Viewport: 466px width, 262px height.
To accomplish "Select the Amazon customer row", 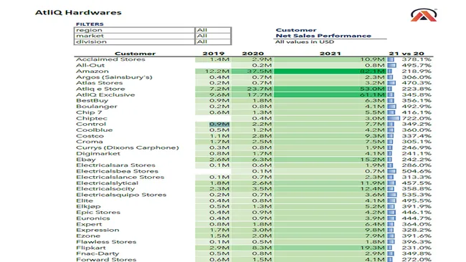I will pyautogui.click(x=254, y=71).
